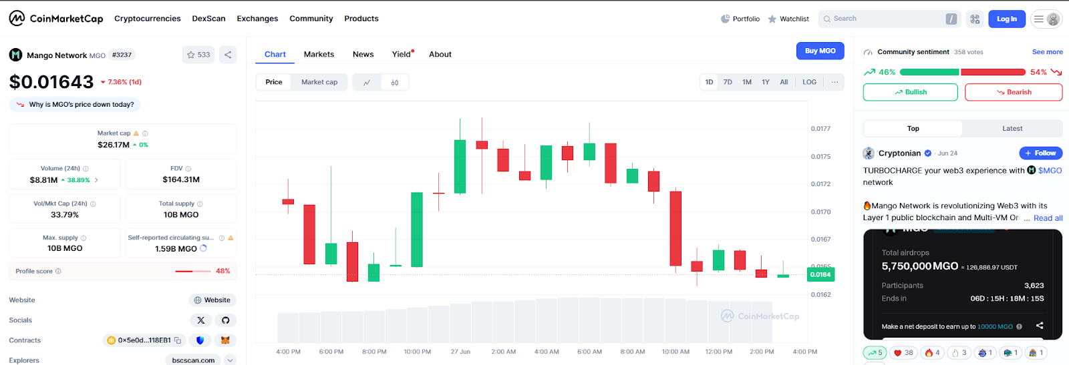
Task: Switch to the News tab
Action: tap(363, 54)
